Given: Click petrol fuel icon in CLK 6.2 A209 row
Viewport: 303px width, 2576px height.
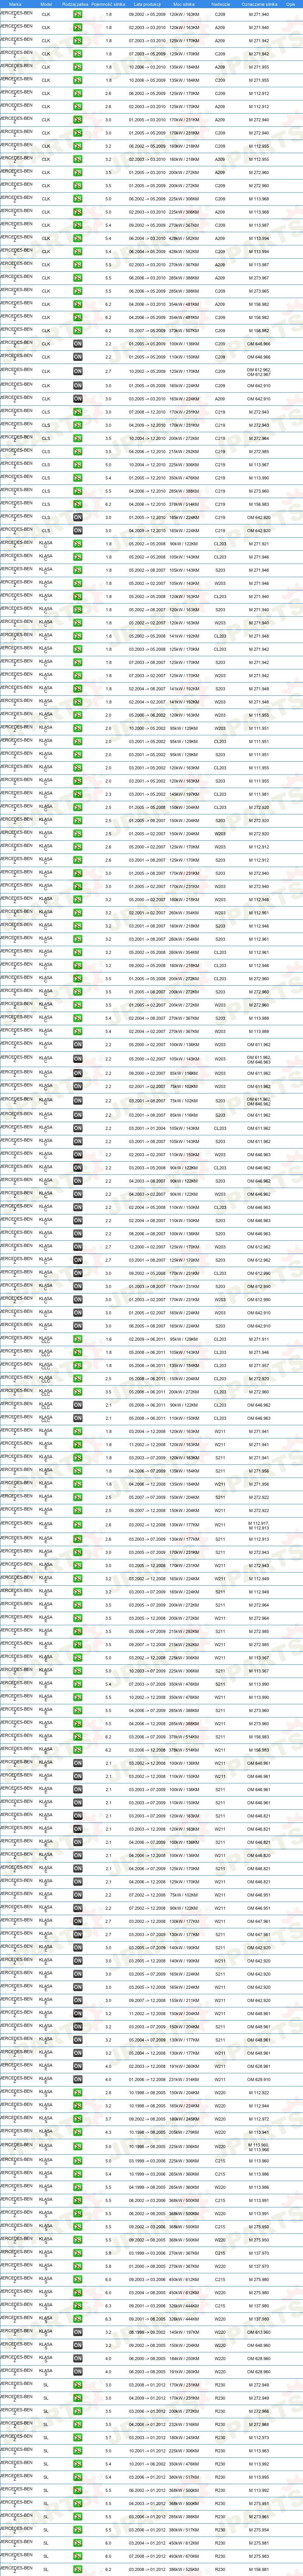Looking at the screenshot, I should tap(78, 303).
